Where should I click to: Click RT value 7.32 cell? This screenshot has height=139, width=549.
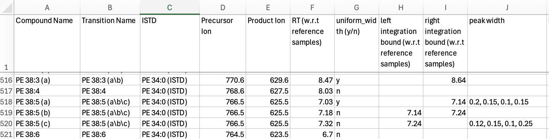pyautogui.click(x=312, y=123)
